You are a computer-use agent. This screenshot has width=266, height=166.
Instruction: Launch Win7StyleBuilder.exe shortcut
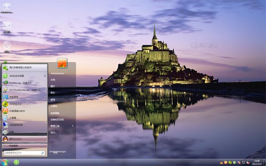(25, 90)
